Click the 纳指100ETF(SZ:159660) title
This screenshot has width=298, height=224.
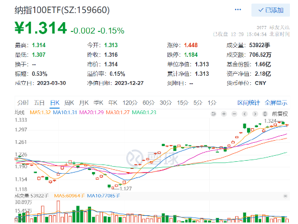(62, 10)
